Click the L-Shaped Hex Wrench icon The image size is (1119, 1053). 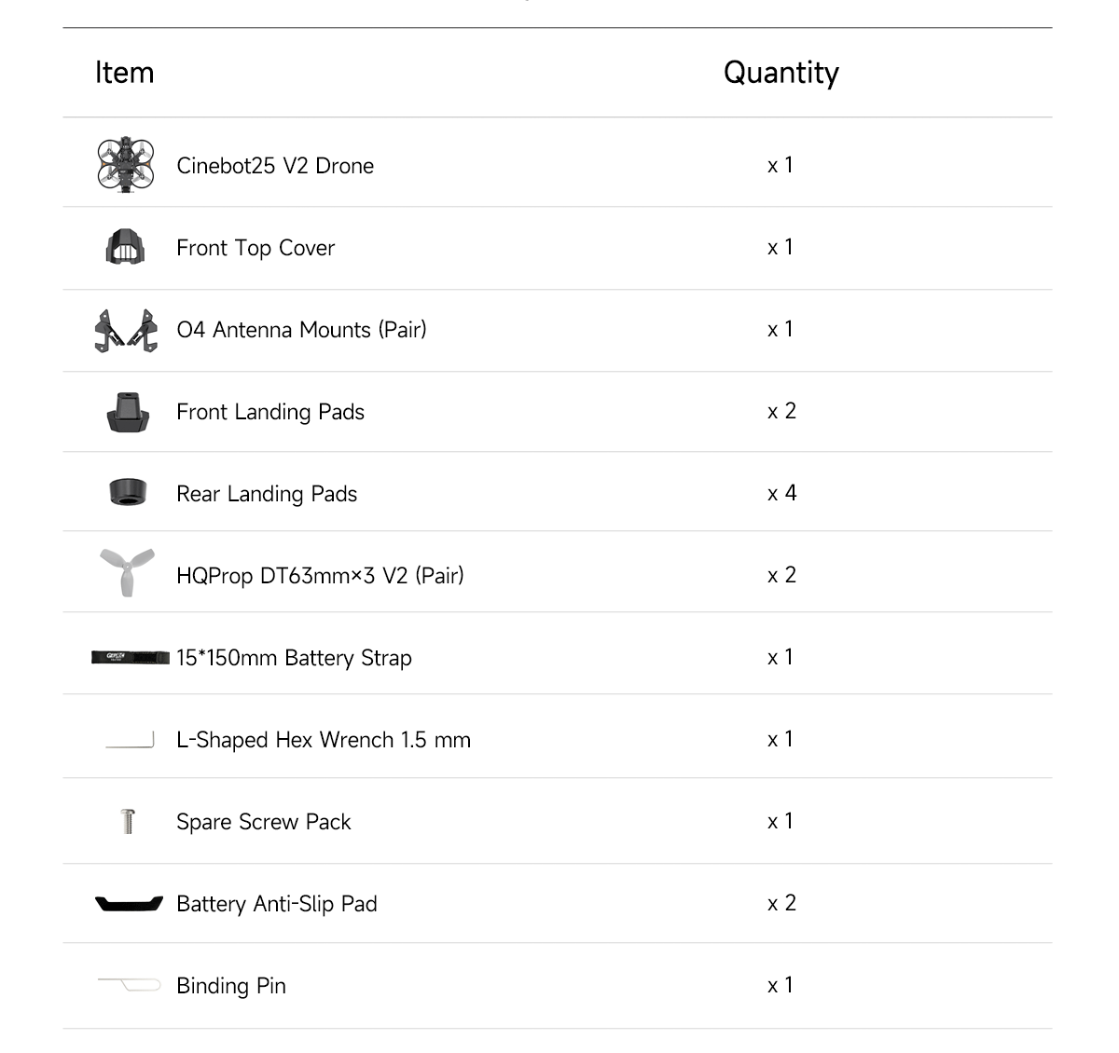(x=130, y=741)
